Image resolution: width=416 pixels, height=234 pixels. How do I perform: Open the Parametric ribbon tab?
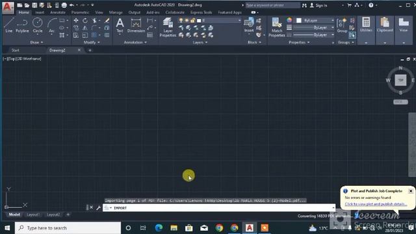80,12
